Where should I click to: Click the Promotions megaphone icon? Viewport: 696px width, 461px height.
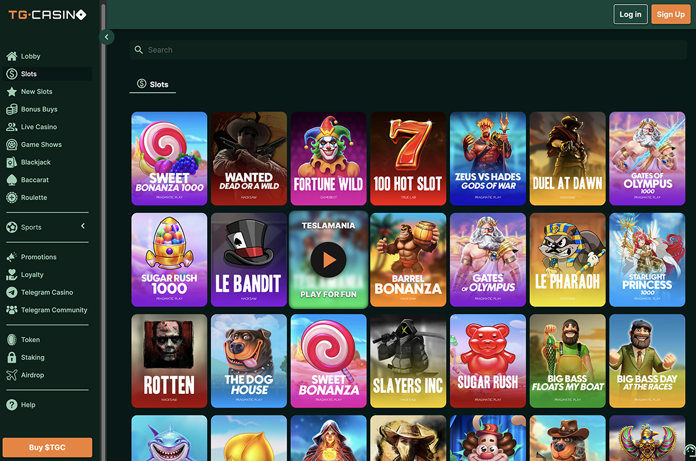(x=12, y=257)
